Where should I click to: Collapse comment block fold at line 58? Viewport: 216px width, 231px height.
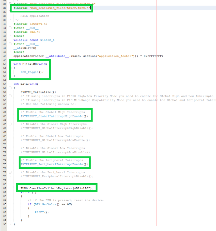[10, 96]
